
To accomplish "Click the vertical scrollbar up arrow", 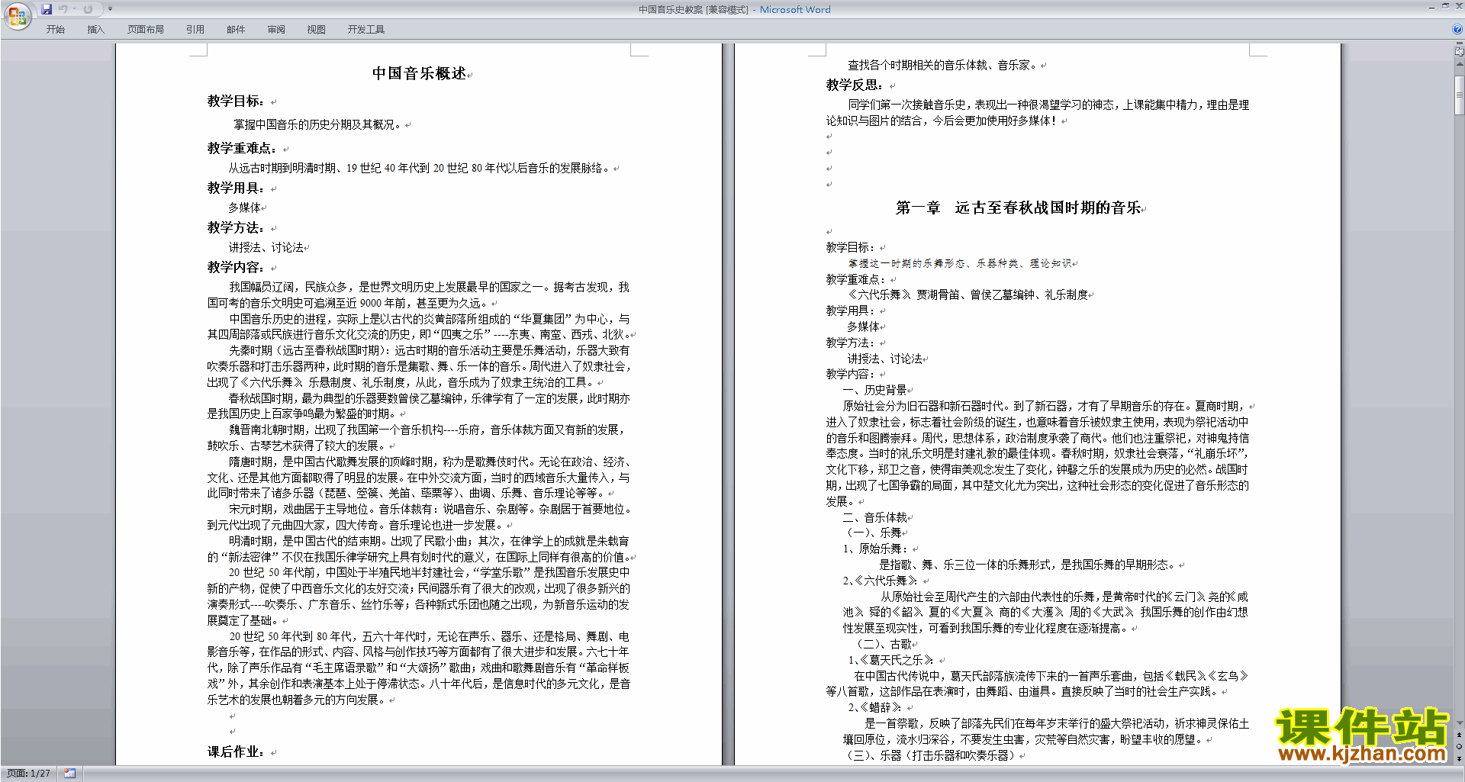I will (x=1459, y=65).
